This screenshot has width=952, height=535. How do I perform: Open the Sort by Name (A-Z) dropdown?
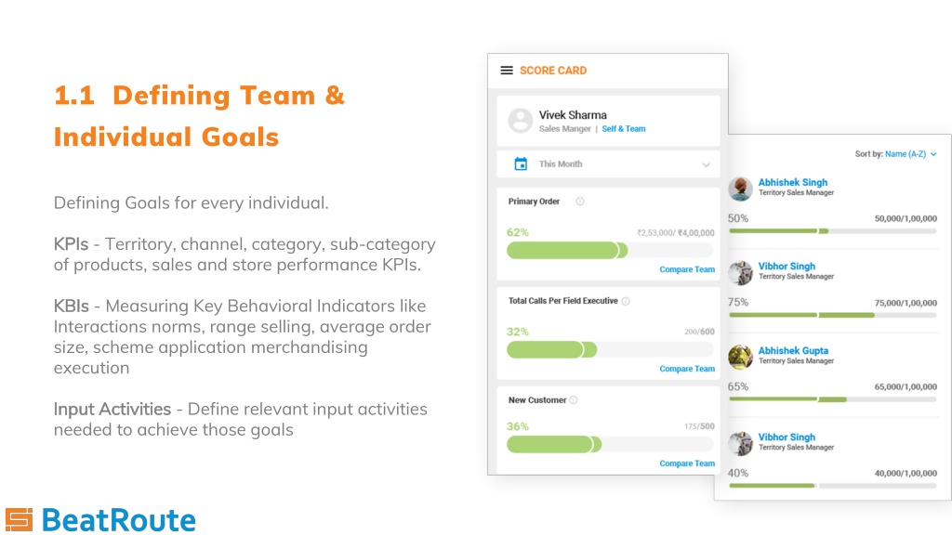[x=910, y=154]
